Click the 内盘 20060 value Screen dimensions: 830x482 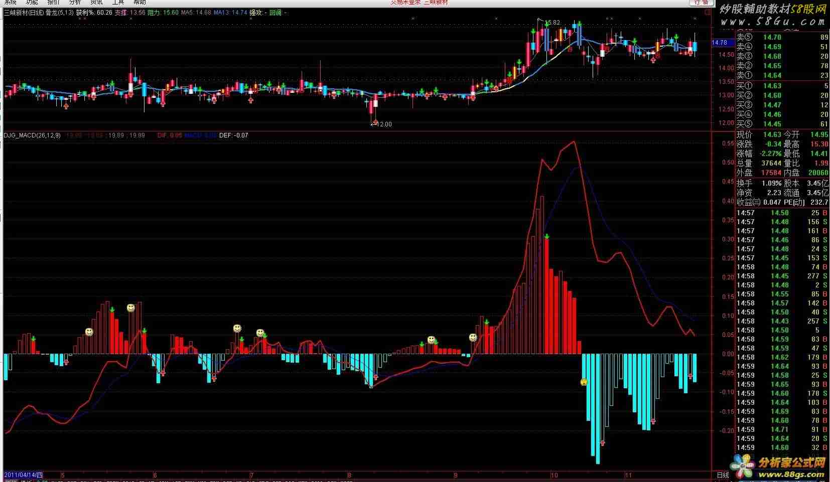818,173
